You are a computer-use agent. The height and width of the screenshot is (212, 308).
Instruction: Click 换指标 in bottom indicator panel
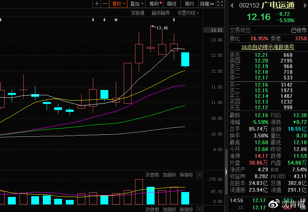coord(187,209)
